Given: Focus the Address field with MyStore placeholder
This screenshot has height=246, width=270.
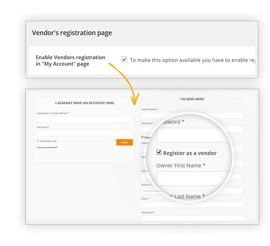Looking at the screenshot, I should click(192, 191).
